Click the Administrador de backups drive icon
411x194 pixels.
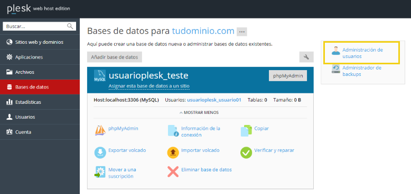[x=336, y=69]
